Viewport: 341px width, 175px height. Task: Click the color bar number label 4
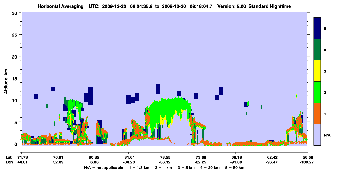coord(325,50)
